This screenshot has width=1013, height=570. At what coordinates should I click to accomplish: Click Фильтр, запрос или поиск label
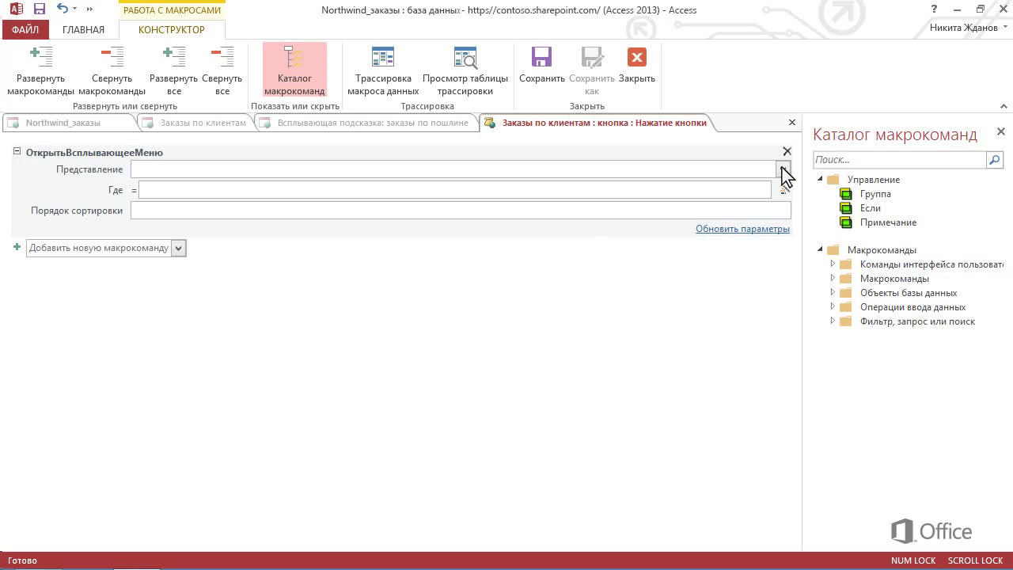pos(917,321)
